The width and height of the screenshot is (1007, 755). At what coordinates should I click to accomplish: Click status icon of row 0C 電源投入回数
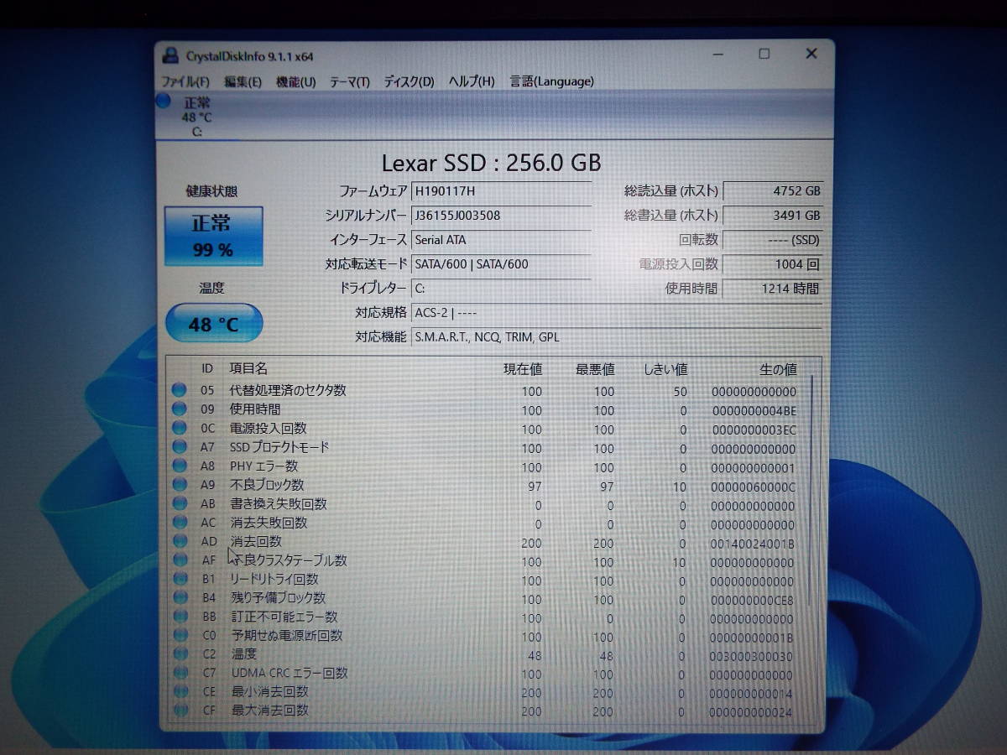click(x=179, y=429)
